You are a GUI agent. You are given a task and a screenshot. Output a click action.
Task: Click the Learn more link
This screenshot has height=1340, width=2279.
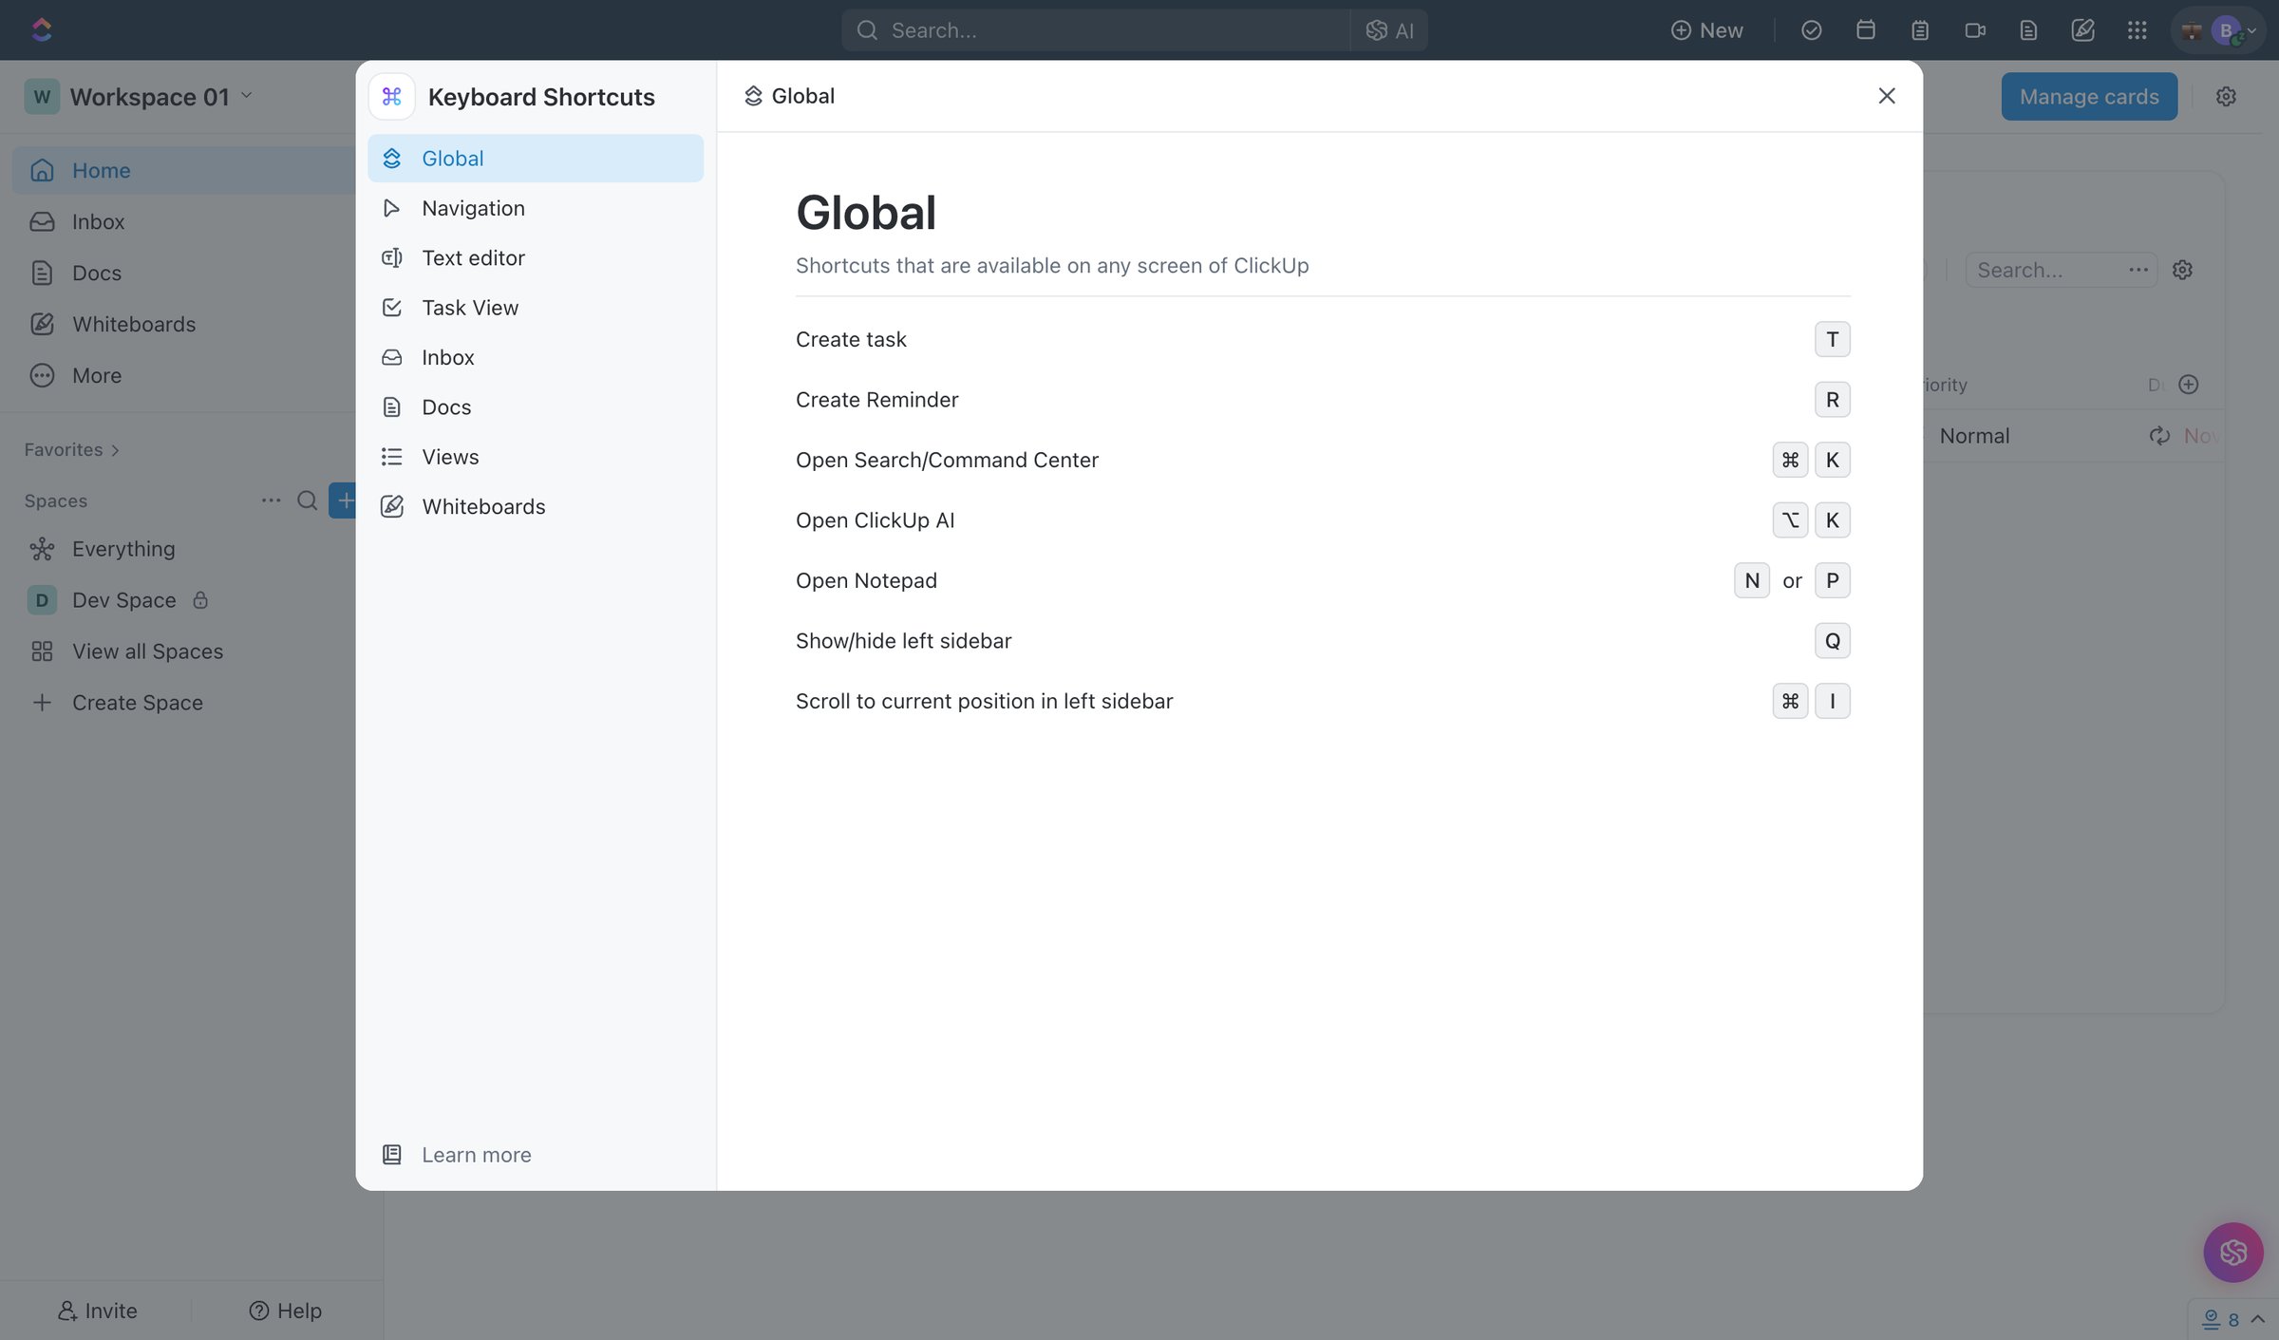[x=476, y=1155]
